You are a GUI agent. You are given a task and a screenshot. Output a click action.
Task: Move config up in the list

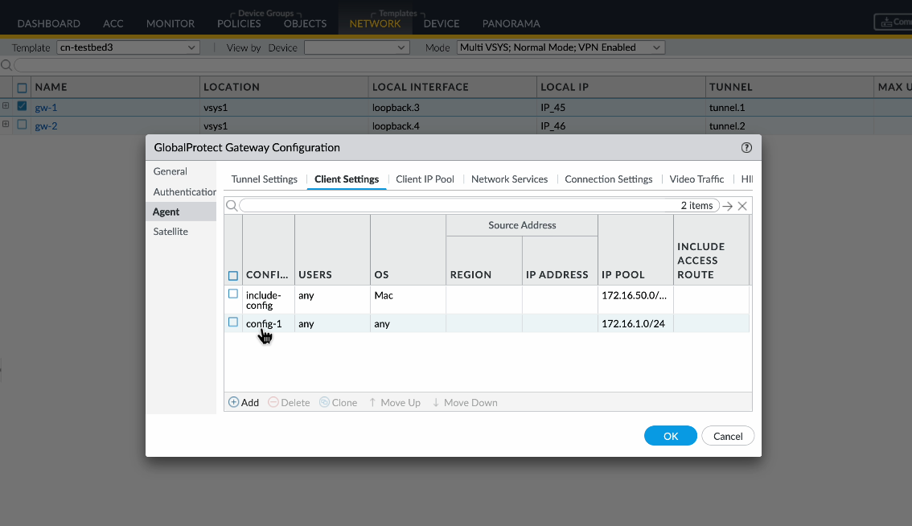(x=394, y=402)
